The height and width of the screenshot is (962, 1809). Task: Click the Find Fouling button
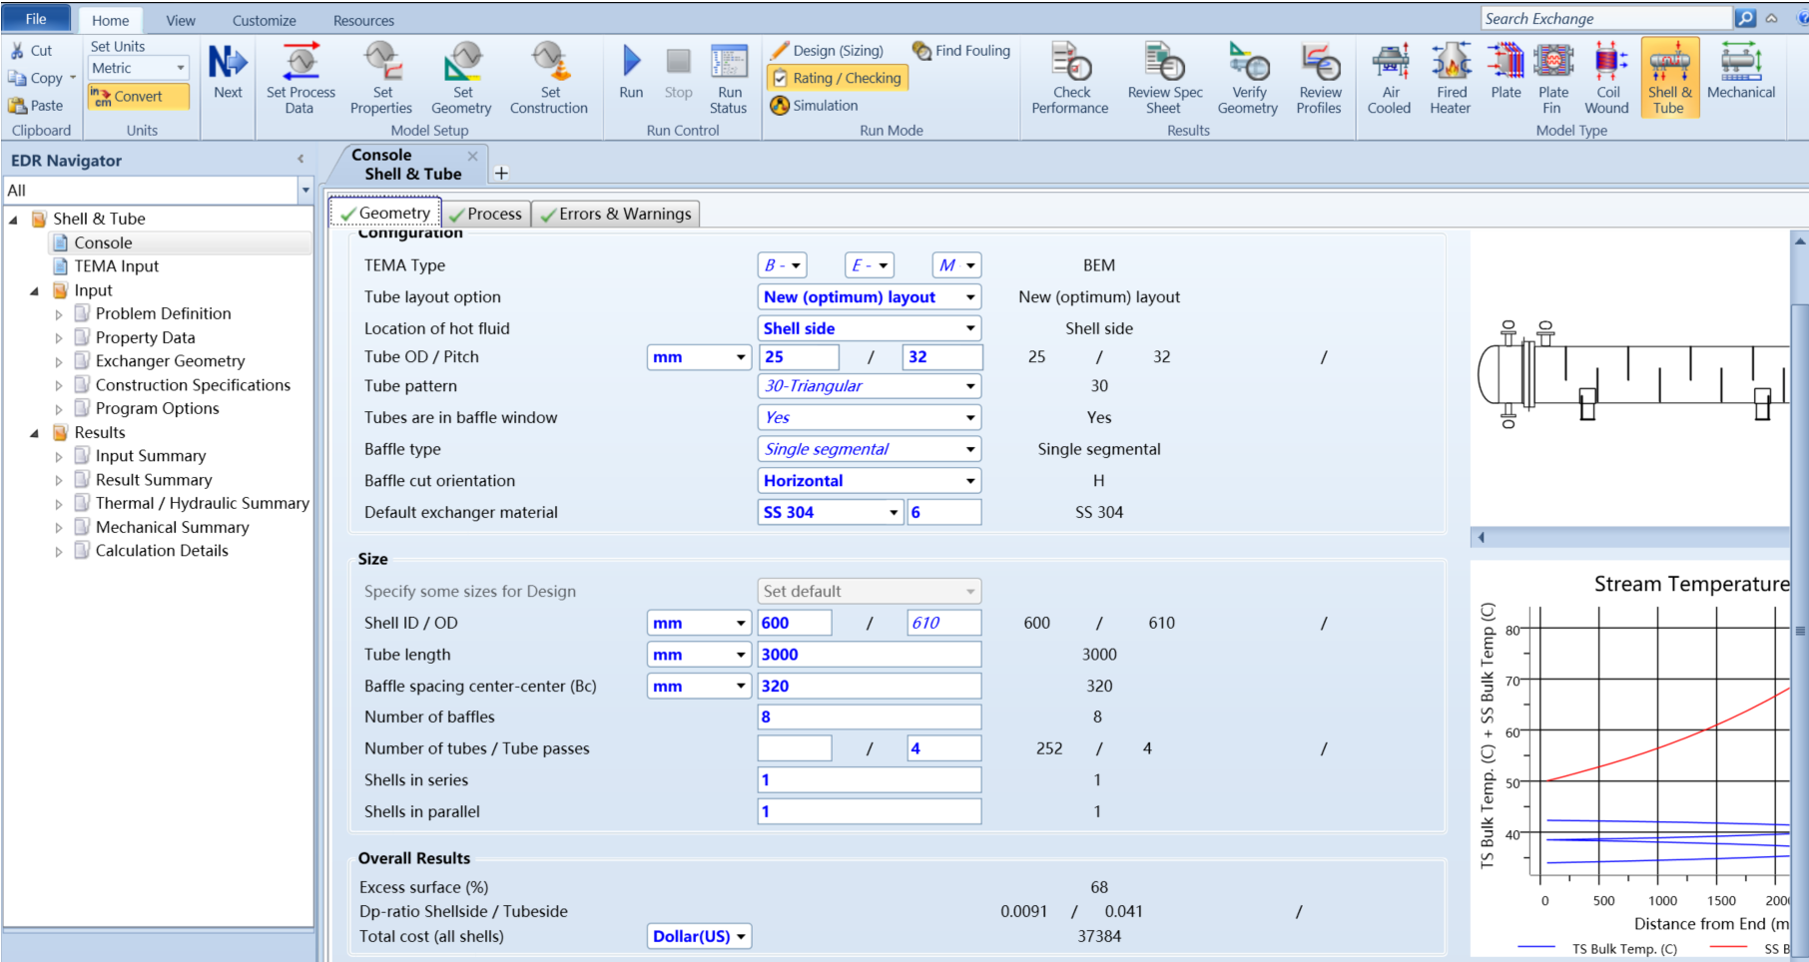960,51
